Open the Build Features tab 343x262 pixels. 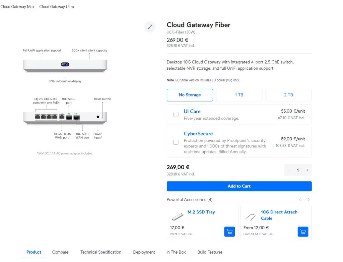(210, 252)
